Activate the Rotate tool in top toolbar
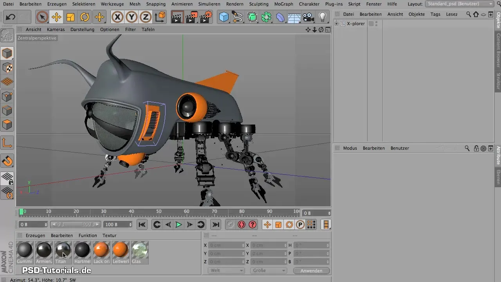The image size is (501, 282). [x=85, y=17]
